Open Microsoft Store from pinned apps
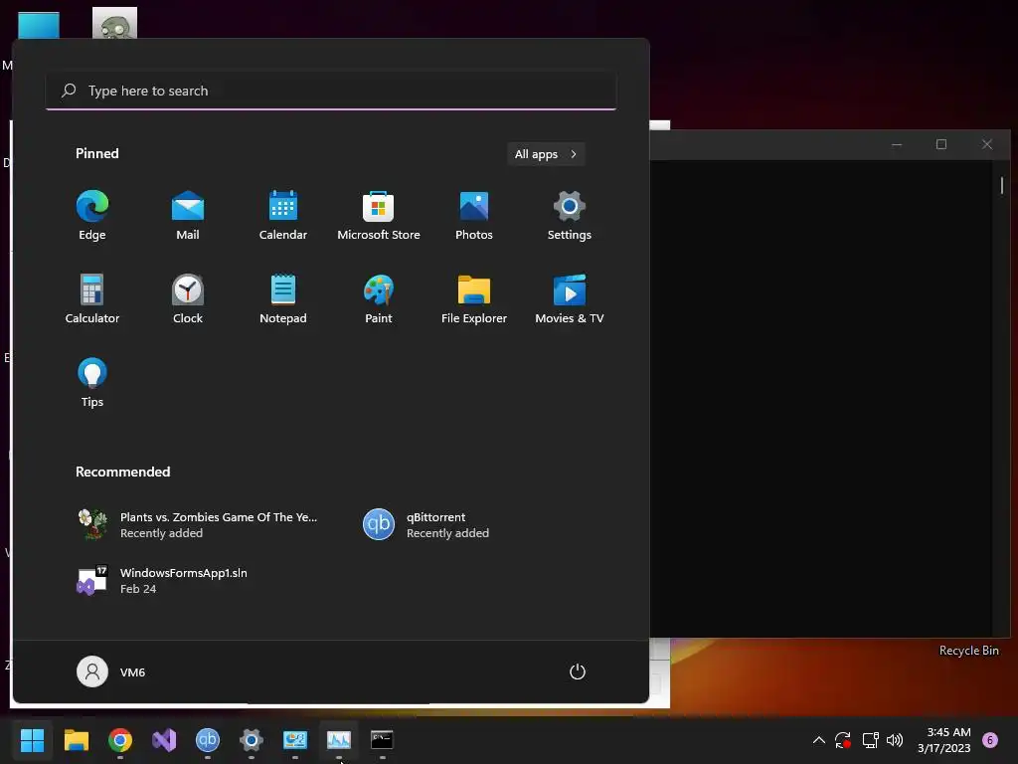The image size is (1018, 764). coord(379,216)
